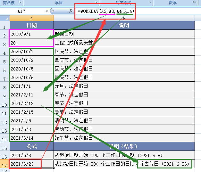Click cell containing 2021/4/5
This screenshot has height=172, width=201.
pyautogui.click(x=32, y=120)
